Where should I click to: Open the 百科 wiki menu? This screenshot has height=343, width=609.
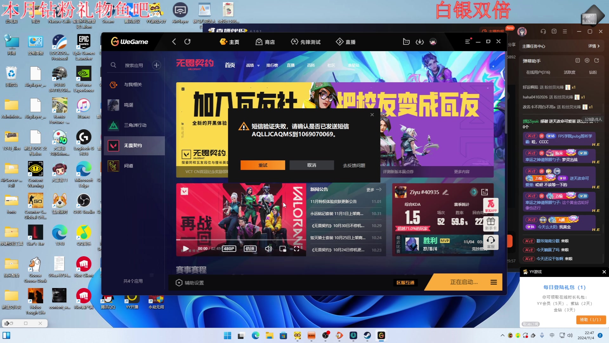click(x=311, y=65)
